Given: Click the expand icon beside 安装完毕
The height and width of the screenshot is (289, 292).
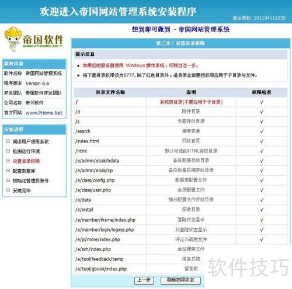Looking at the screenshot, I should (x=8, y=190).
